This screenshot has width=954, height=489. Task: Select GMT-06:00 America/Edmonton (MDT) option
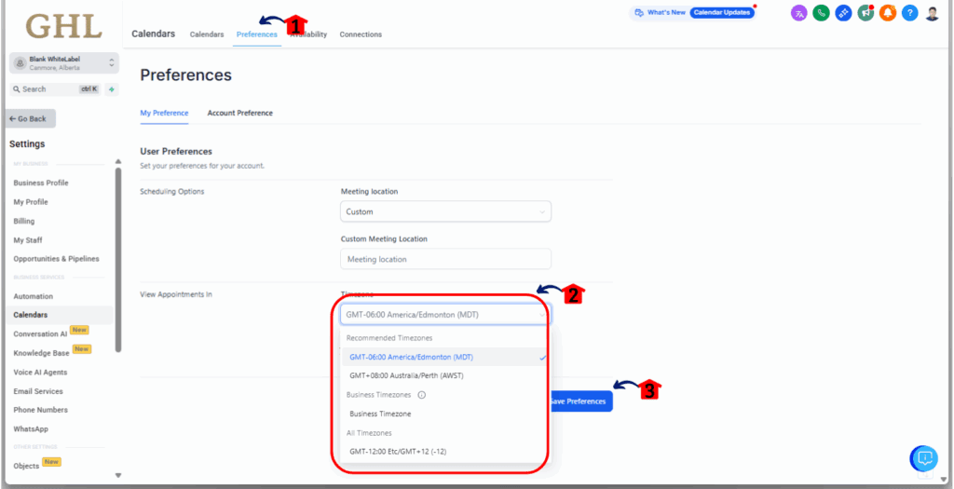pos(445,357)
